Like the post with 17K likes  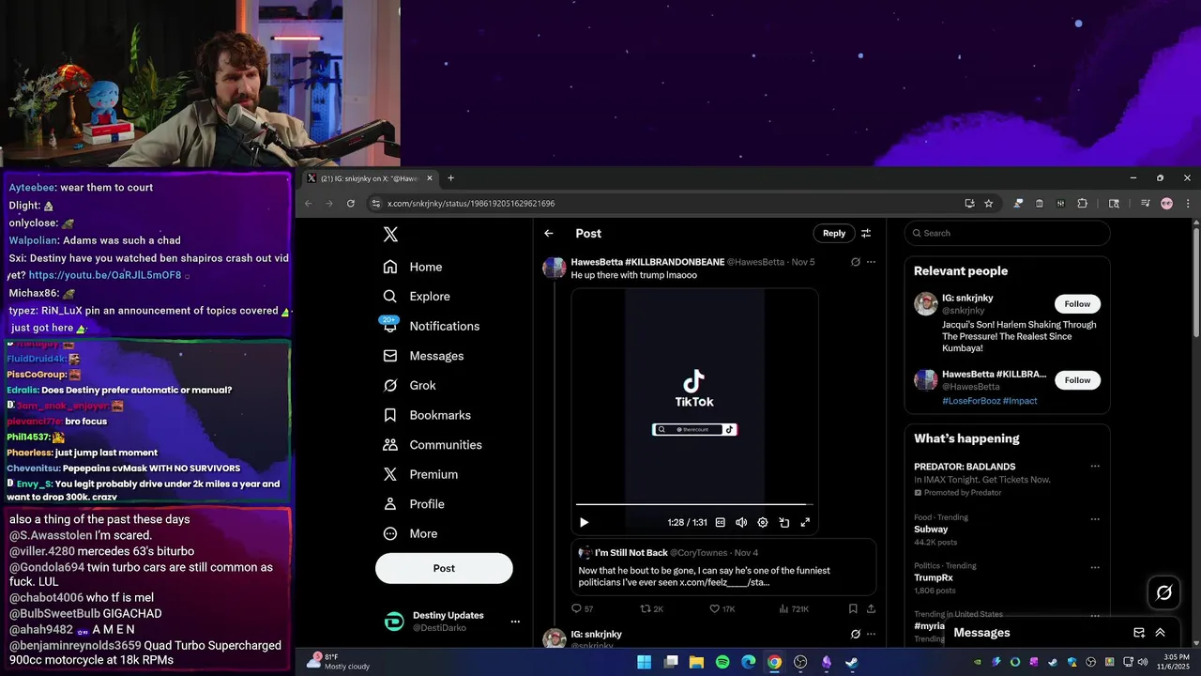pos(722,608)
